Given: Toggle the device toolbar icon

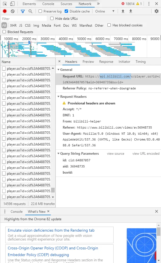Looking at the screenshot, I should pos(12,4).
